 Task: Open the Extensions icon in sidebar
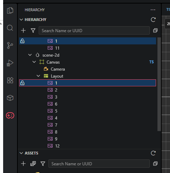(10, 80)
